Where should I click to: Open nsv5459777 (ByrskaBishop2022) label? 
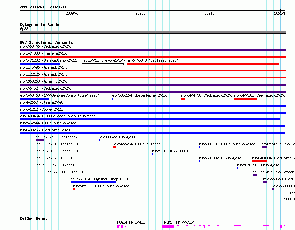tap(102, 186)
